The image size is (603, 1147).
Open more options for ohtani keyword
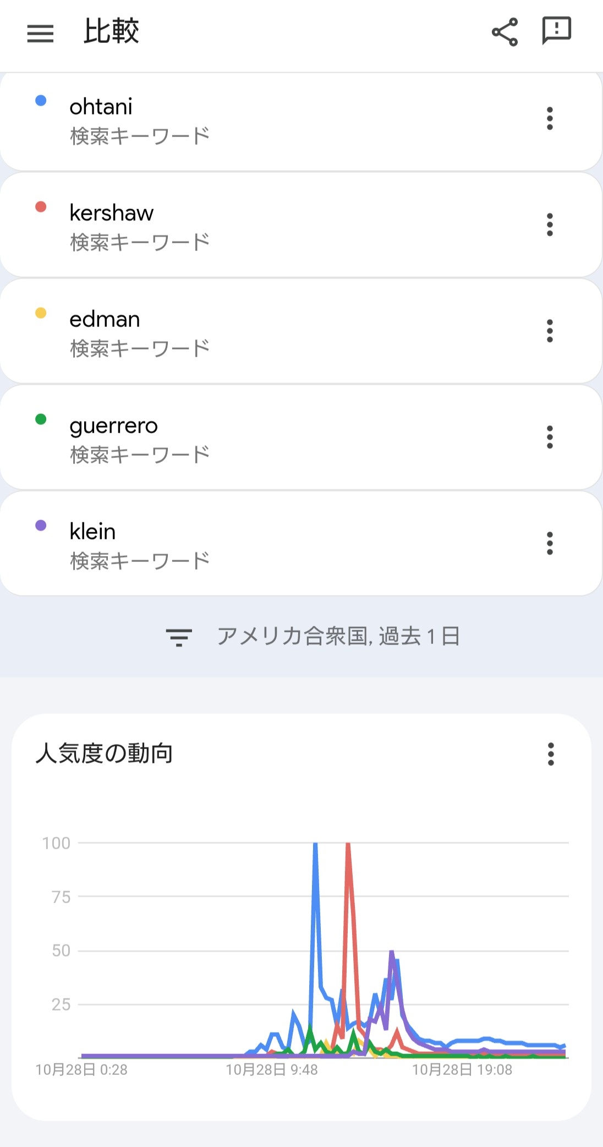coord(549,119)
